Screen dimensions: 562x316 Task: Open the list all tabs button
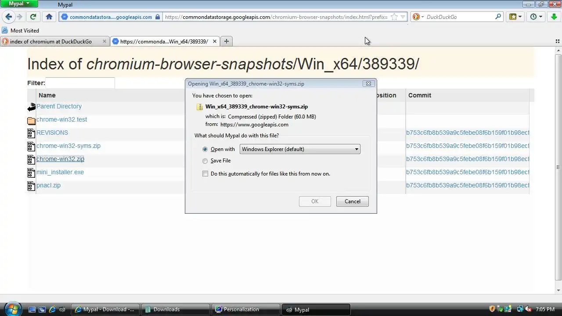click(x=558, y=41)
